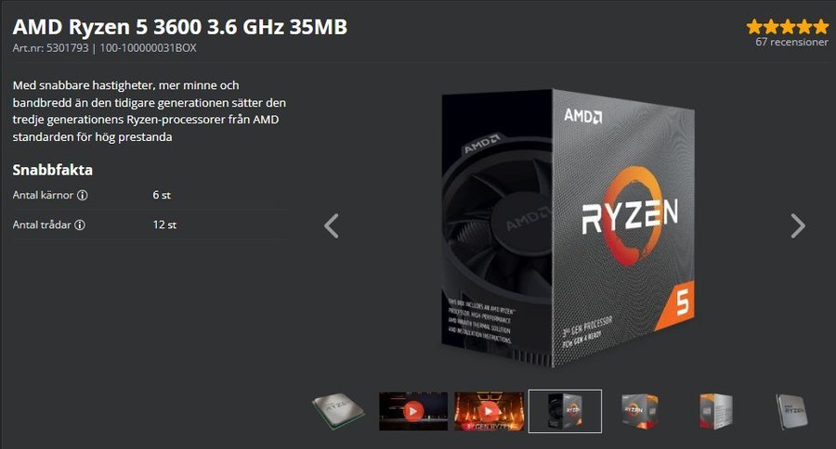Show the box back side thumbnail
This screenshot has height=449, width=836.
click(715, 411)
